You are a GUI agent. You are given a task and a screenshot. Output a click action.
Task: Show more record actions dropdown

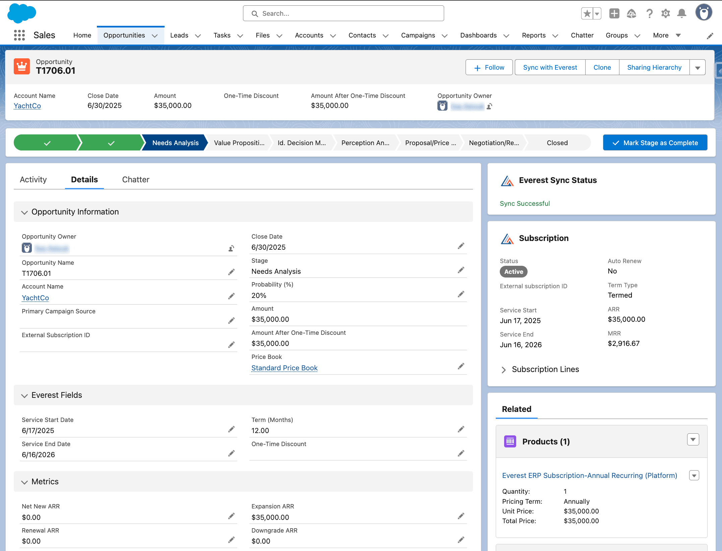coord(698,67)
